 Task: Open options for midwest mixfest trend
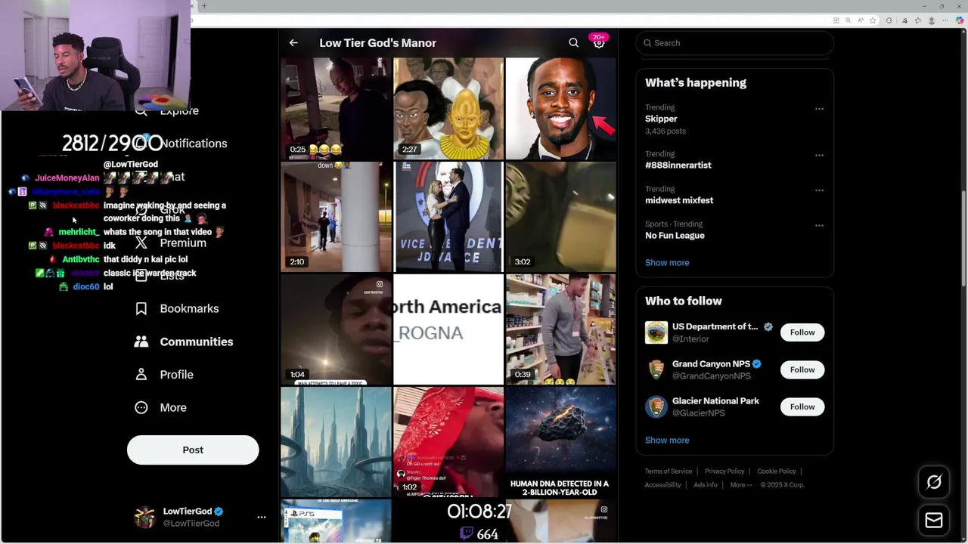pos(819,190)
